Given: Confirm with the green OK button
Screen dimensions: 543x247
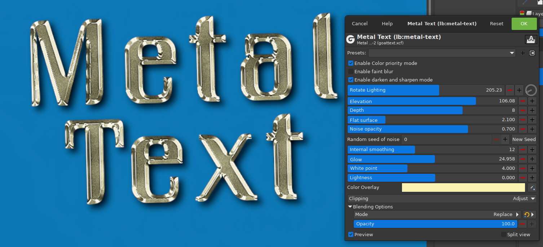Looking at the screenshot, I should [x=524, y=23].
